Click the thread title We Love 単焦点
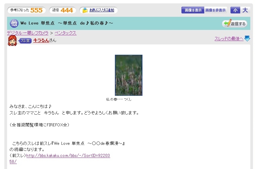This screenshot has width=255, height=169. [x=67, y=23]
